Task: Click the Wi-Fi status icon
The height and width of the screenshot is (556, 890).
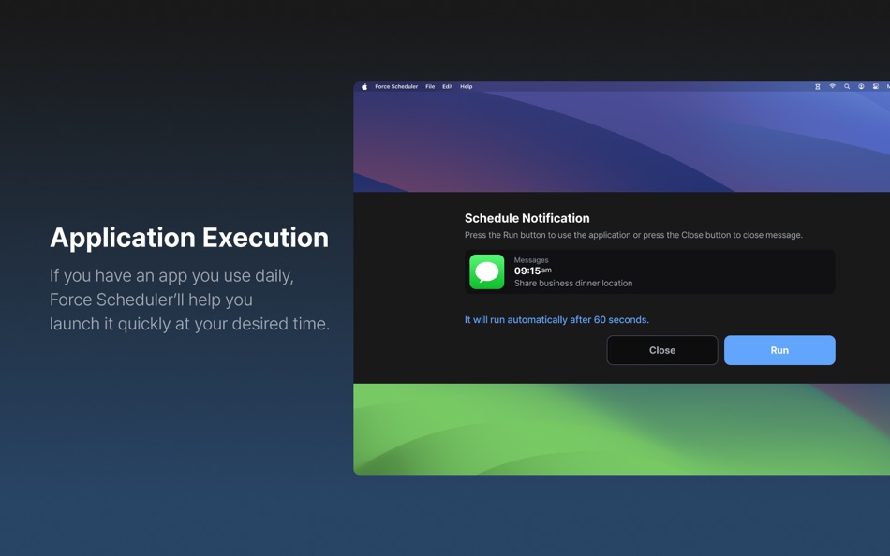Action: coord(833,86)
